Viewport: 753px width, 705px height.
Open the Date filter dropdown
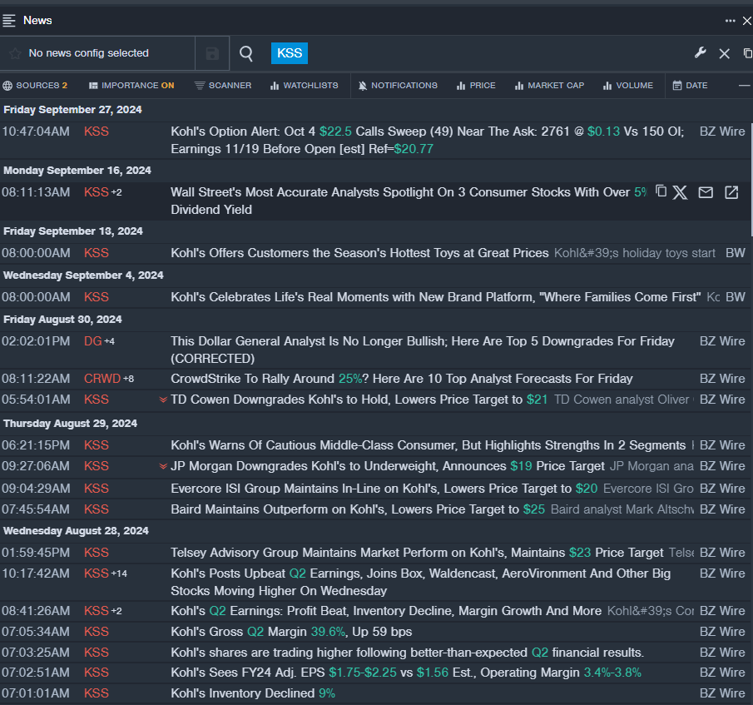click(690, 86)
